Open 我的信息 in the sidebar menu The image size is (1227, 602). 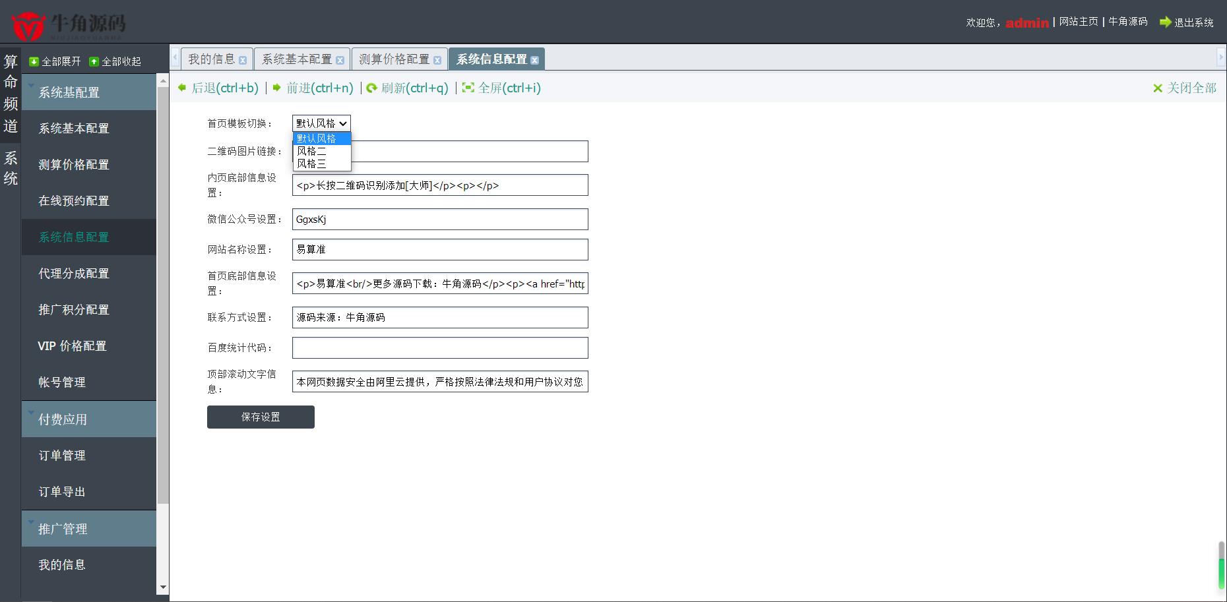tap(89, 565)
